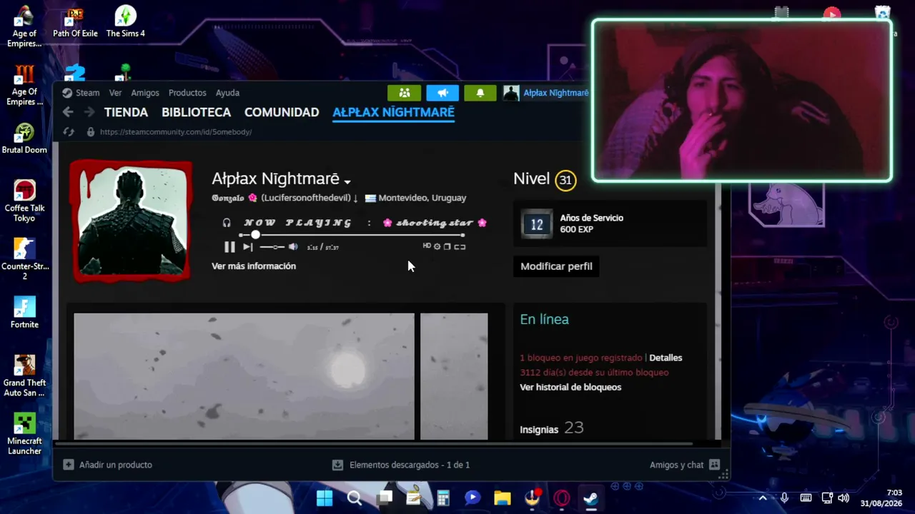Open the Años de Servicio badge
915x514 pixels.
(x=537, y=223)
